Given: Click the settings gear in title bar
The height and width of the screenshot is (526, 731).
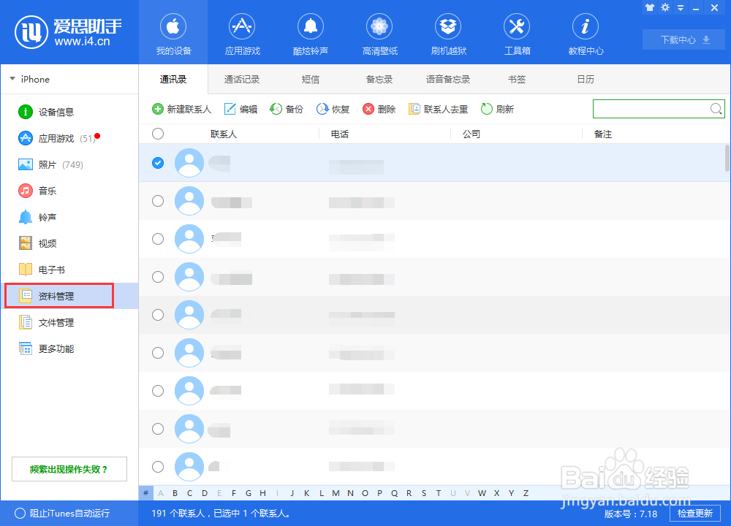Looking at the screenshot, I should [x=664, y=7].
